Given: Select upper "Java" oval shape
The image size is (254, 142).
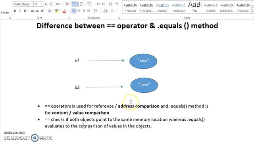Looking at the screenshot, I should click(x=143, y=61).
